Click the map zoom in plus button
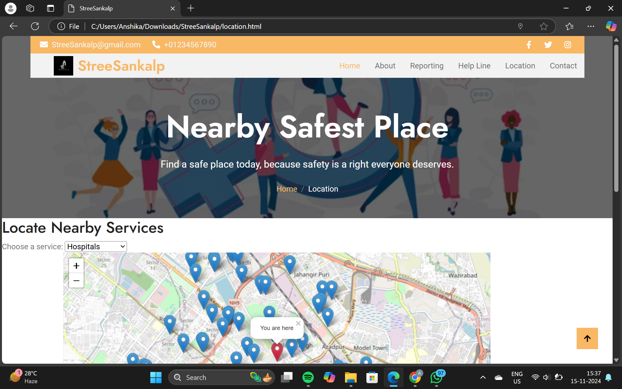Viewport: 622px width, 389px height. pos(76,266)
